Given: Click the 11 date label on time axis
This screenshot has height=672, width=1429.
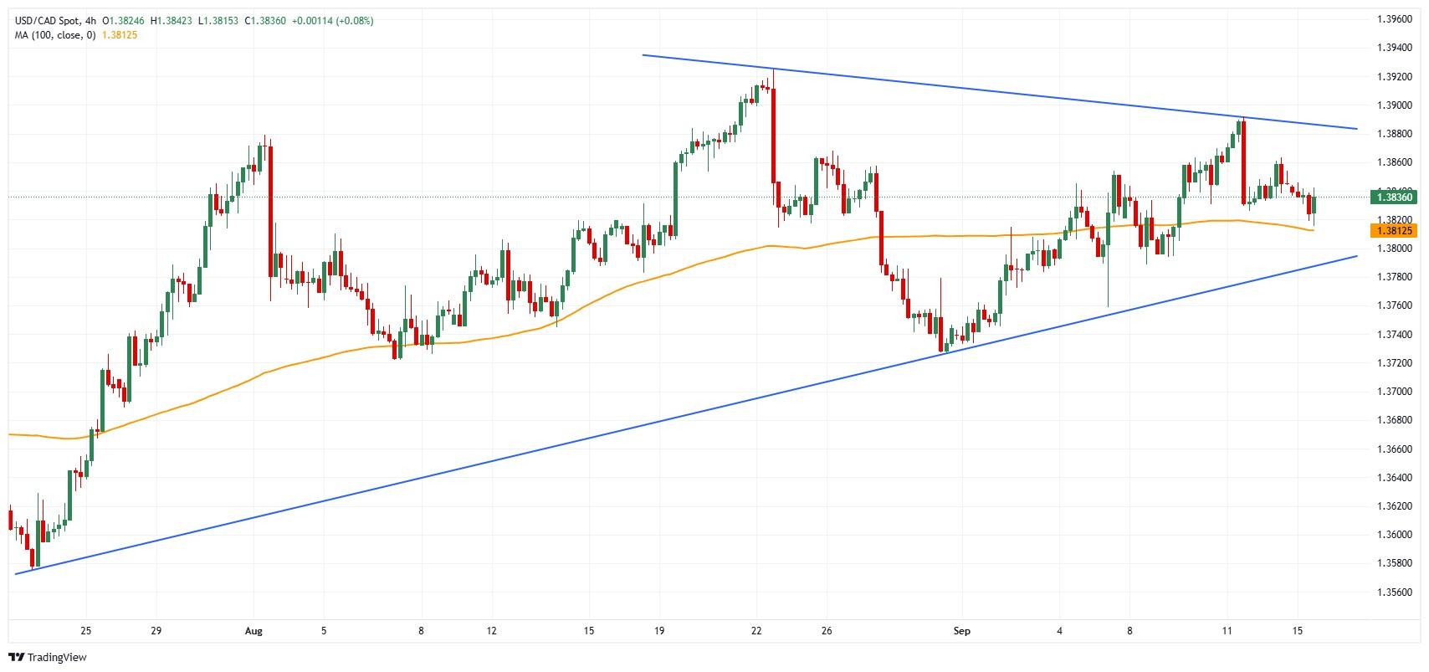Looking at the screenshot, I should [1227, 631].
